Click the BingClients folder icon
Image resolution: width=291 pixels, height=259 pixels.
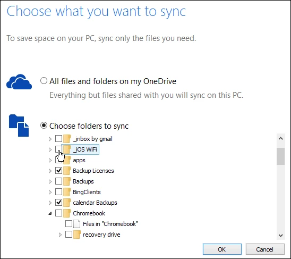(67, 192)
